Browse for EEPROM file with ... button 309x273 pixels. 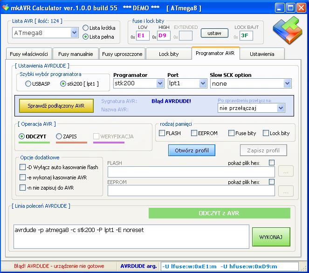(x=286, y=191)
